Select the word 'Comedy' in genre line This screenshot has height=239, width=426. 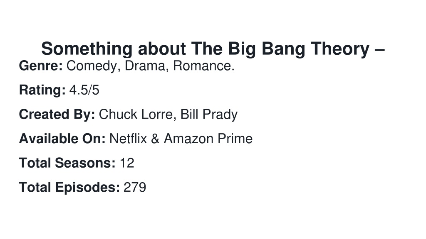click(92, 66)
